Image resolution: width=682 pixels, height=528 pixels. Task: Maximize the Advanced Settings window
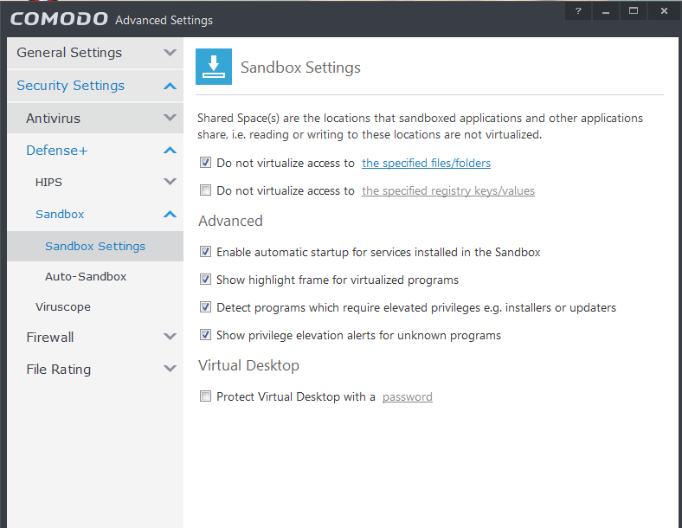[634, 11]
